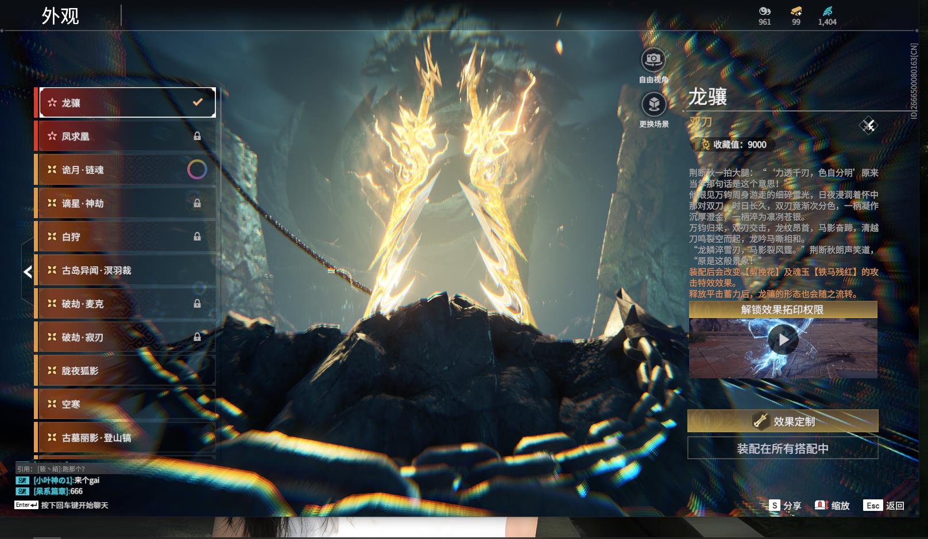Click the lock icon on 破劫·麦克
This screenshot has height=539, width=928.
click(197, 304)
